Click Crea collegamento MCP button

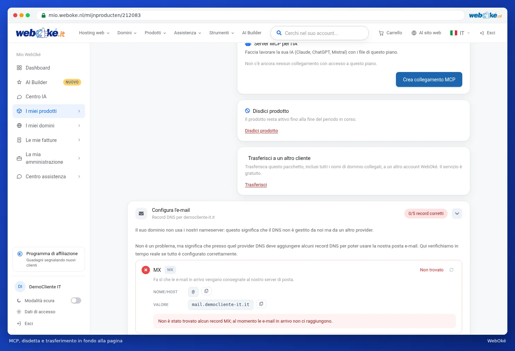(429, 80)
